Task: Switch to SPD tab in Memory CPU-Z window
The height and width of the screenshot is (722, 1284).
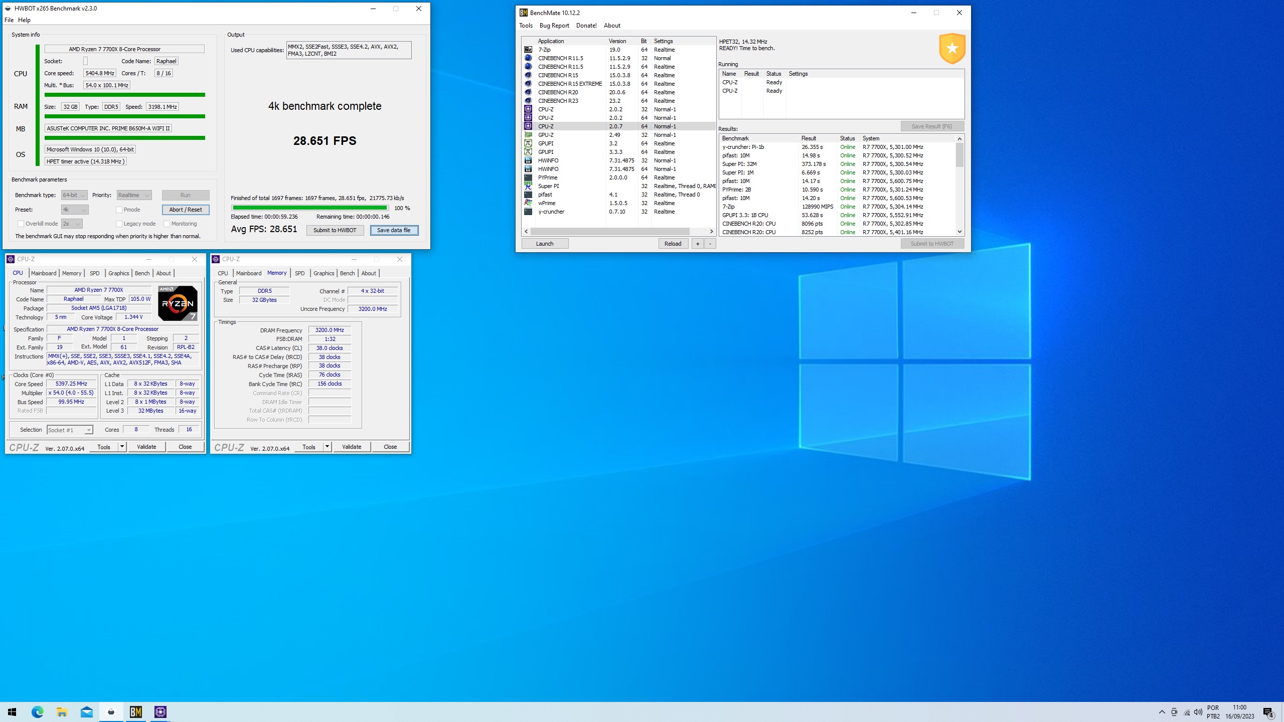Action: click(299, 273)
